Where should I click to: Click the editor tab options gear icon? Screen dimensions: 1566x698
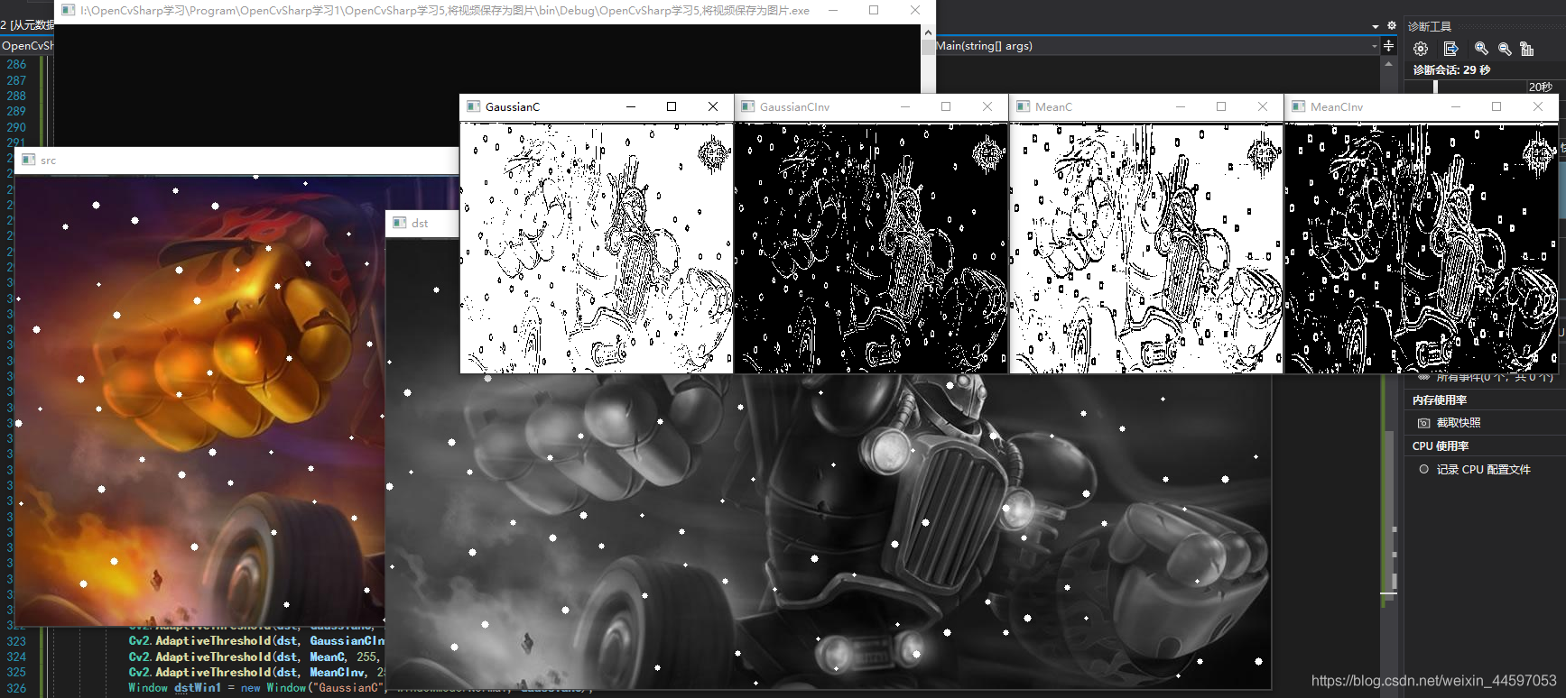tap(1391, 25)
